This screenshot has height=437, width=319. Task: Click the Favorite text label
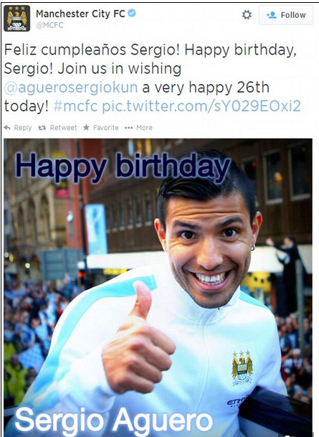pyautogui.click(x=106, y=128)
